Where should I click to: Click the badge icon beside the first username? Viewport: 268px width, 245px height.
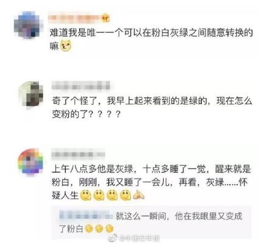point(106,18)
